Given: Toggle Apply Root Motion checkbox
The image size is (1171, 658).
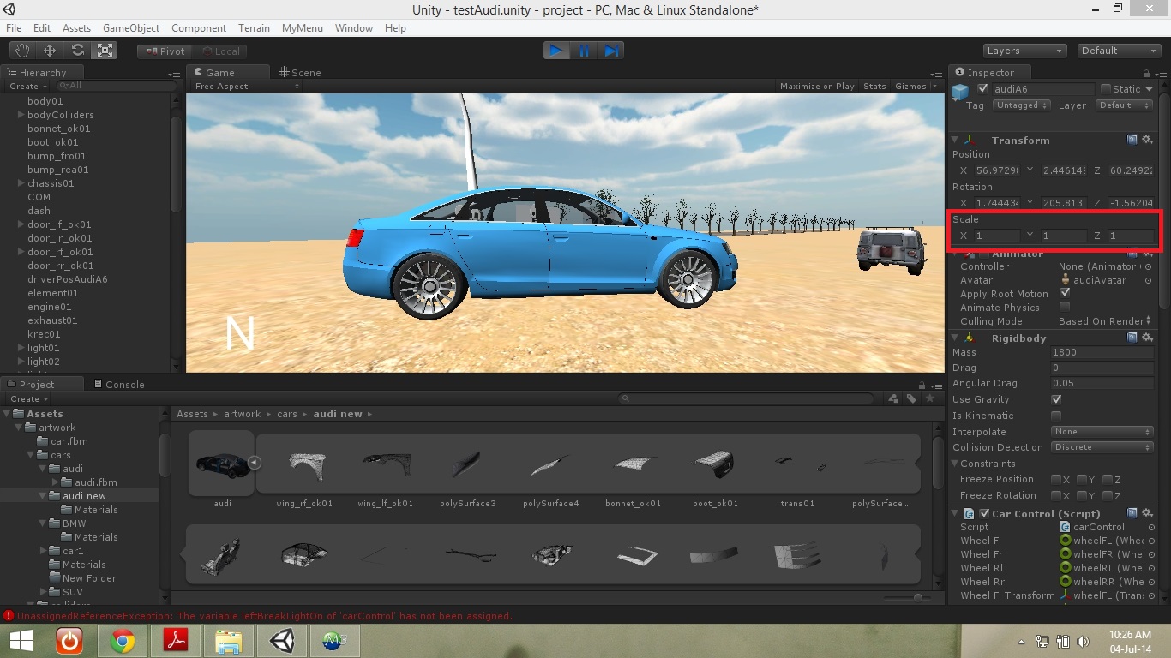Looking at the screenshot, I should click(1065, 293).
